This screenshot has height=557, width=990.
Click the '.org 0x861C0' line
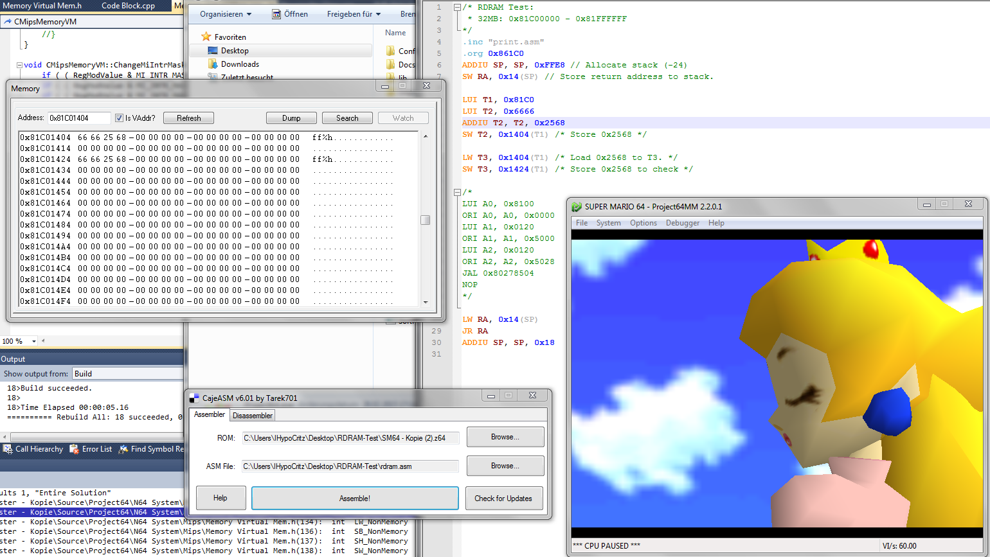click(492, 53)
